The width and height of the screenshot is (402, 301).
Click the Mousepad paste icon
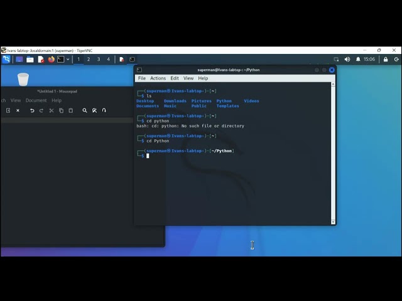click(71, 110)
